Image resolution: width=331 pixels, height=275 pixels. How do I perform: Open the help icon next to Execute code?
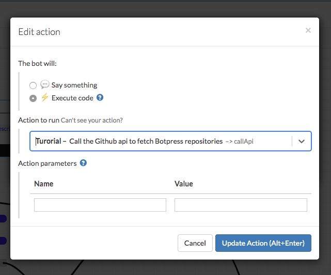tap(100, 97)
